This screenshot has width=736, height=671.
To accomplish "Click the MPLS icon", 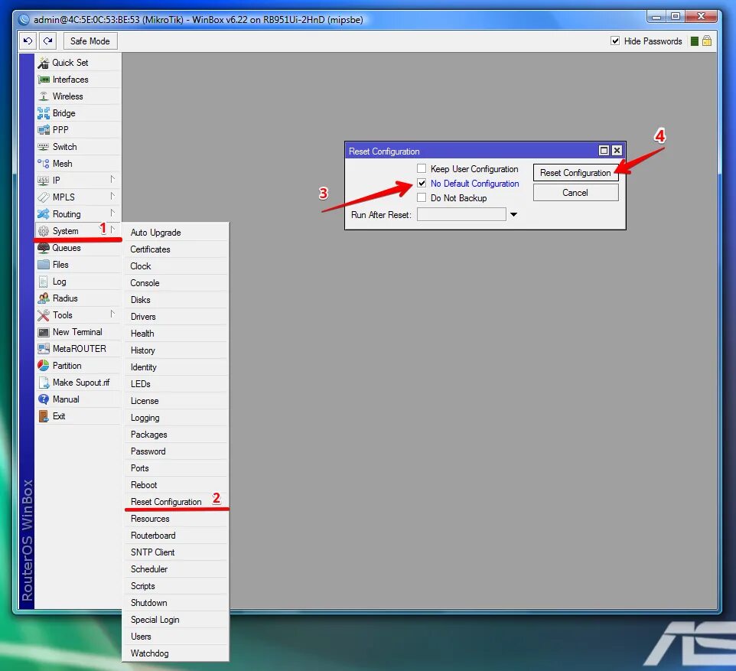I will [x=43, y=197].
